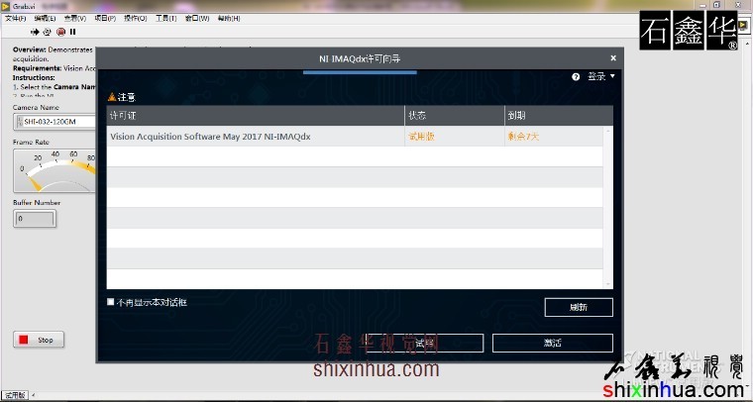Click the Frame Rate gauge in Grab.vi
753x402 pixels.
click(x=54, y=170)
